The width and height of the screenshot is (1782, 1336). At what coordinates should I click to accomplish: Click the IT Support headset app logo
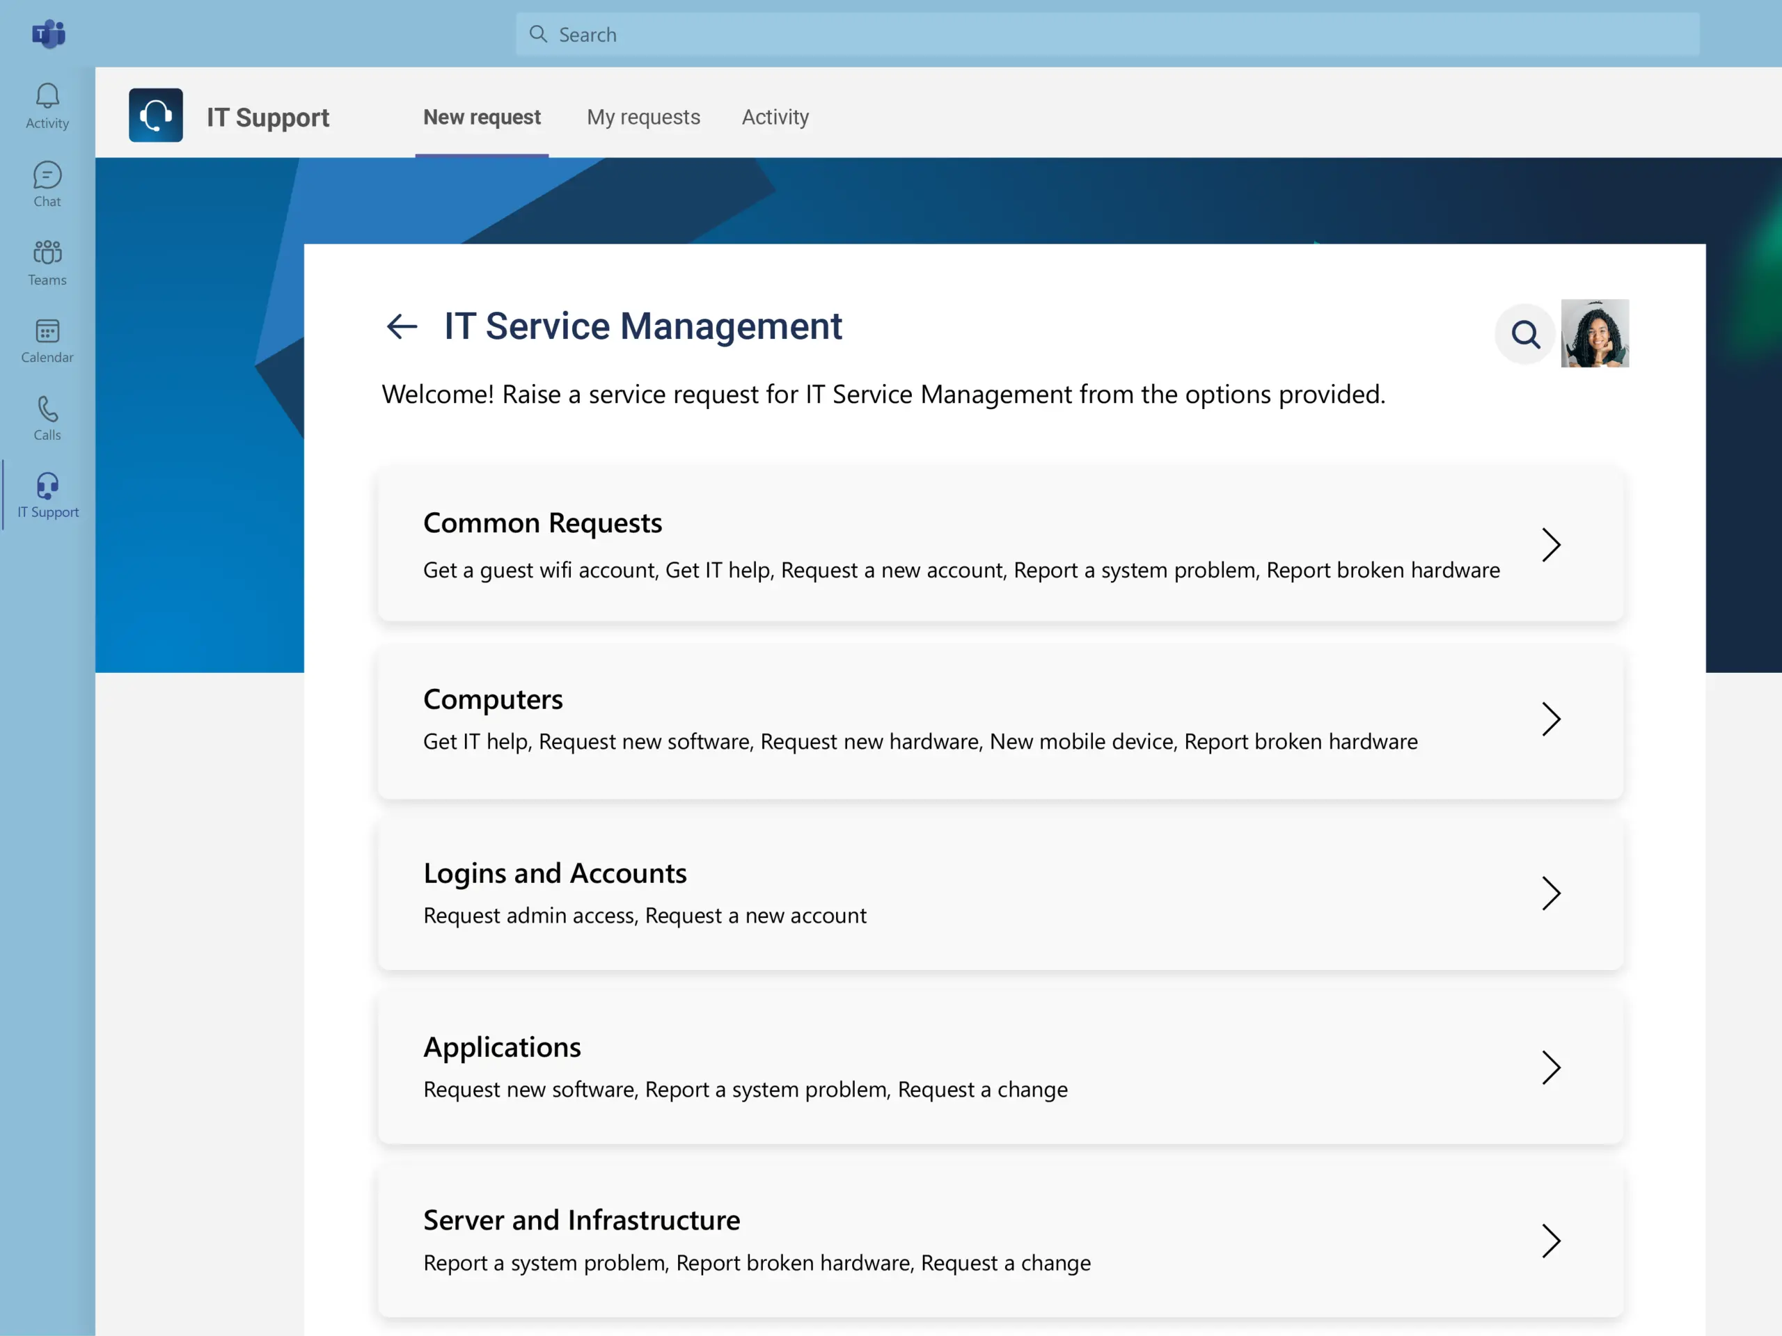155,115
